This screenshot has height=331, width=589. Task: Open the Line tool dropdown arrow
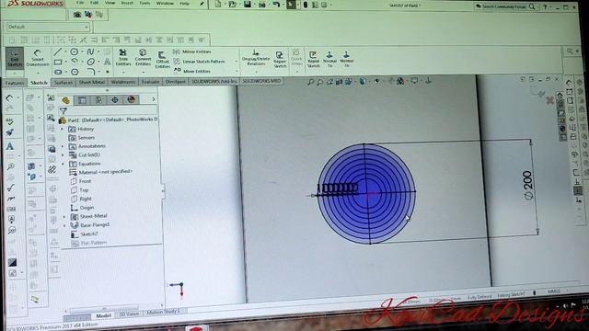click(x=65, y=52)
